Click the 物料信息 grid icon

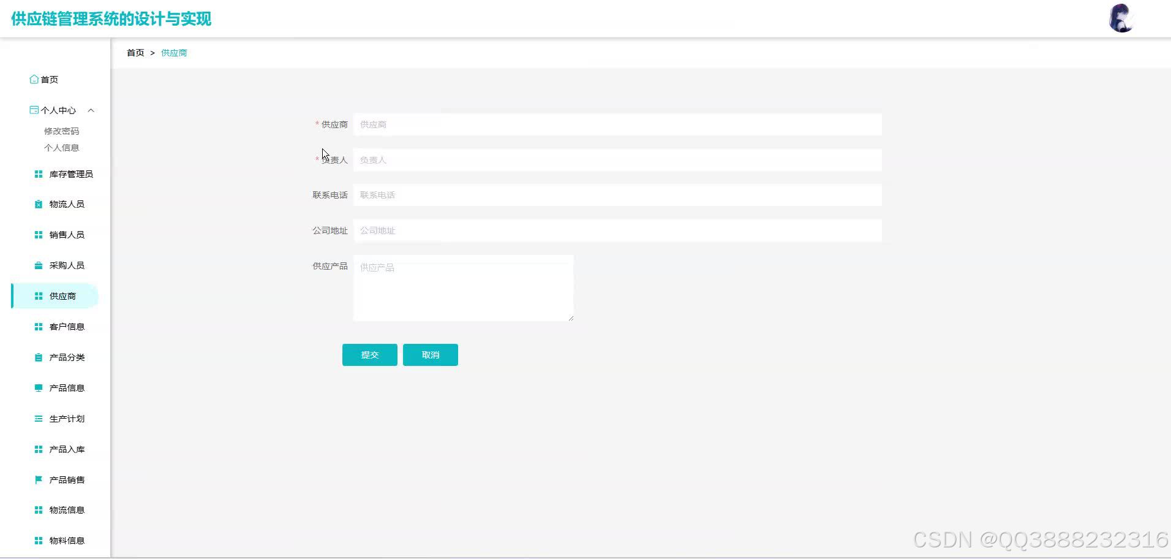click(x=39, y=541)
